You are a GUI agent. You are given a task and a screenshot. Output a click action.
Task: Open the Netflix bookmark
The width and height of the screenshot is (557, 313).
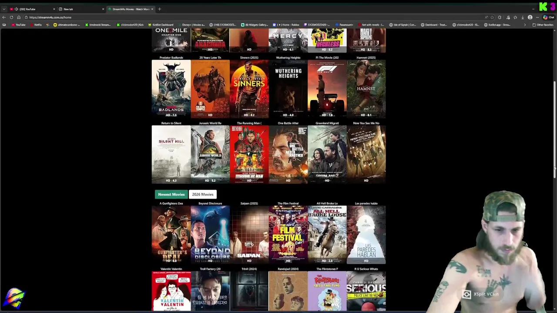click(36, 25)
